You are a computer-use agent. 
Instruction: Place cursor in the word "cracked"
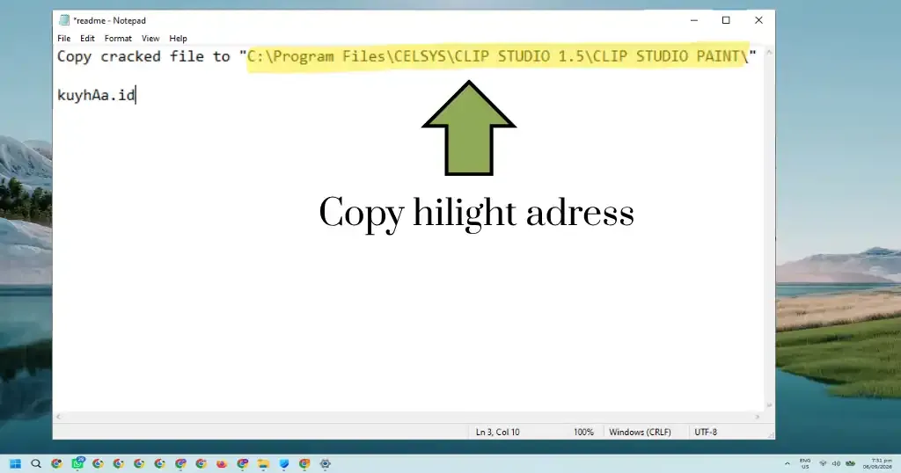[x=130, y=56]
